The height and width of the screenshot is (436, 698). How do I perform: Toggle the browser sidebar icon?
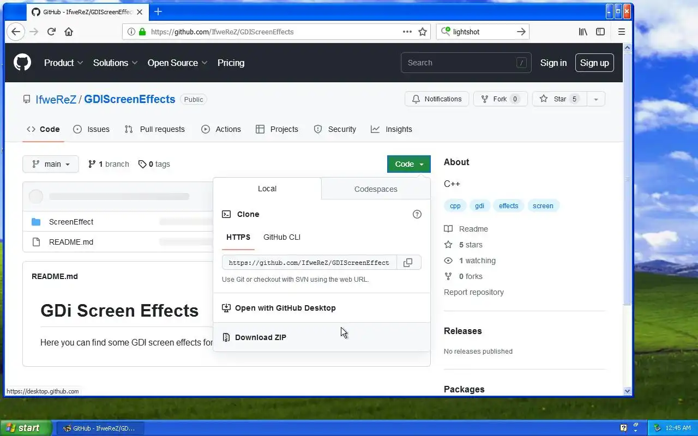click(x=600, y=32)
